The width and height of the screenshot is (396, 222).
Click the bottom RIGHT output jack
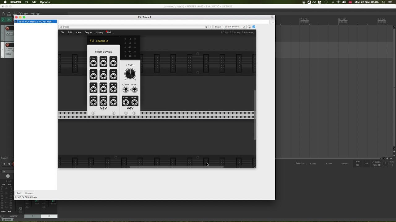tap(135, 102)
